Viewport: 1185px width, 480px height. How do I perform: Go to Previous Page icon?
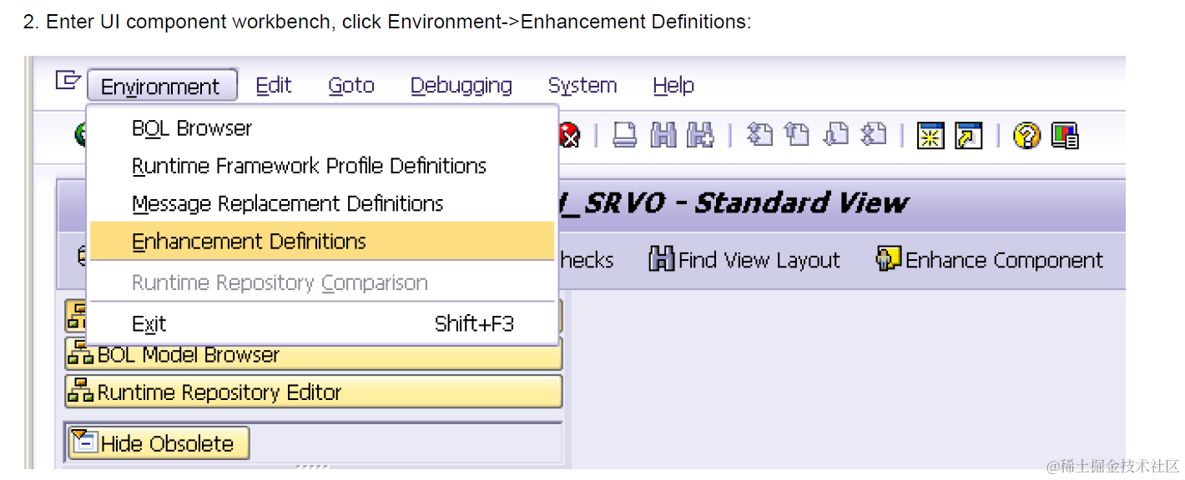[x=798, y=134]
